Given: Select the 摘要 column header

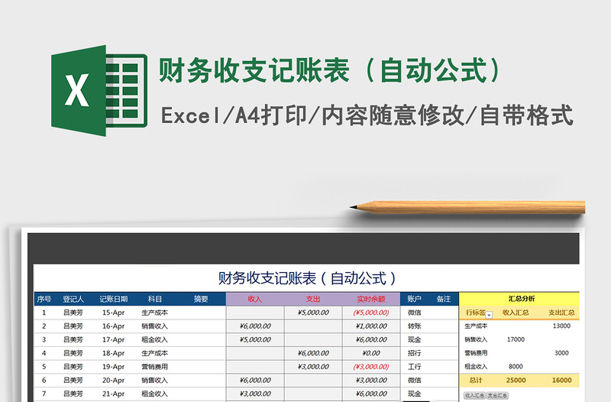Looking at the screenshot, I should [x=201, y=299].
